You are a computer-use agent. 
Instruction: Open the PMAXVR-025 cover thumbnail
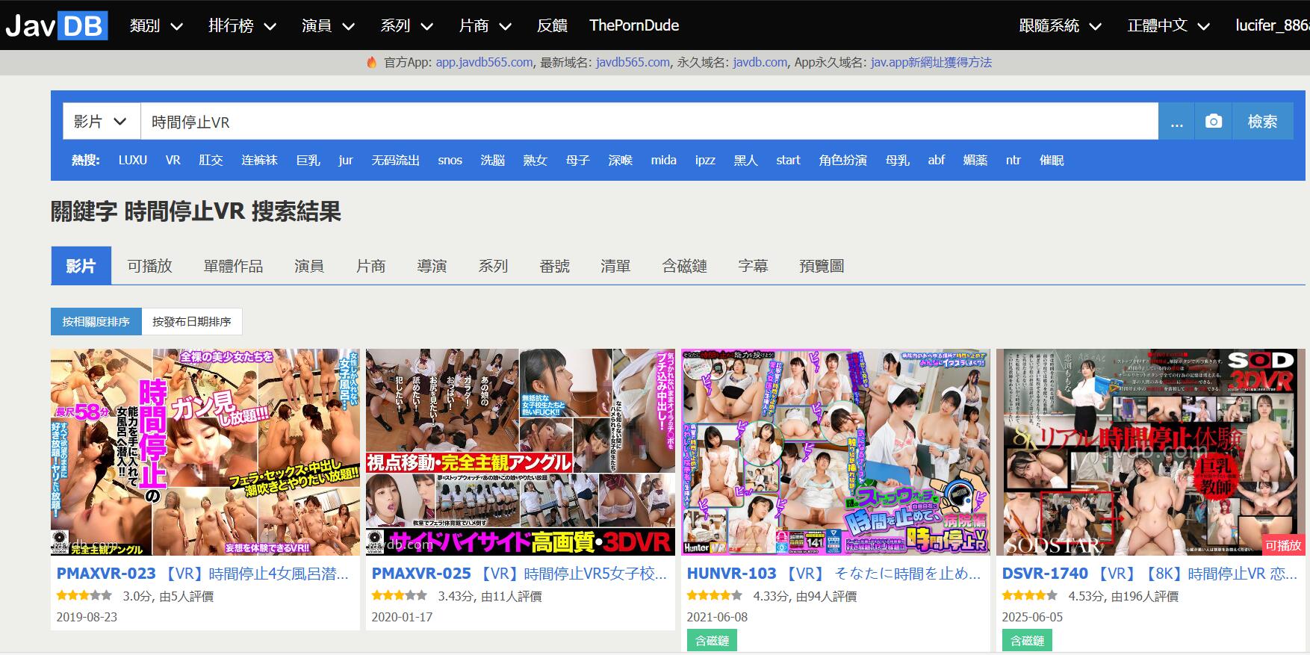[x=521, y=452]
